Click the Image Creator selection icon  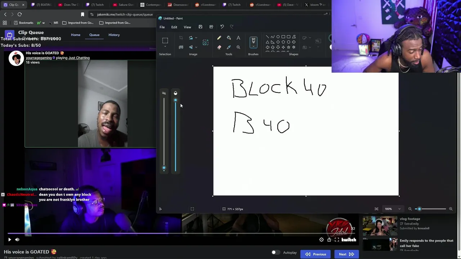pos(205,42)
